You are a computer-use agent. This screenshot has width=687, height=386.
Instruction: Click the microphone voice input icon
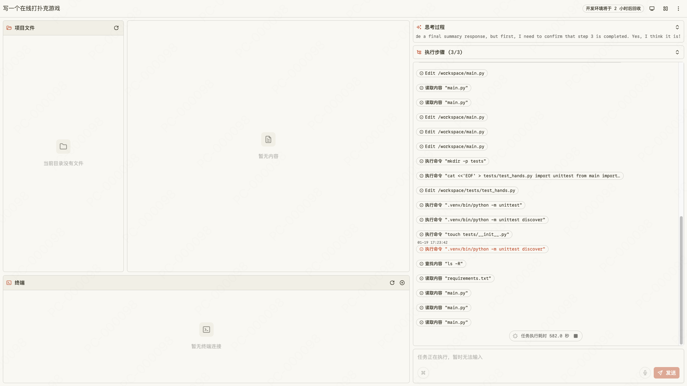[x=645, y=373]
